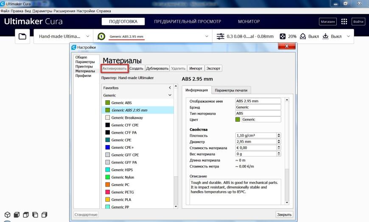
Task: Collapse the Generic materials section
Action: pyautogui.click(x=170, y=95)
